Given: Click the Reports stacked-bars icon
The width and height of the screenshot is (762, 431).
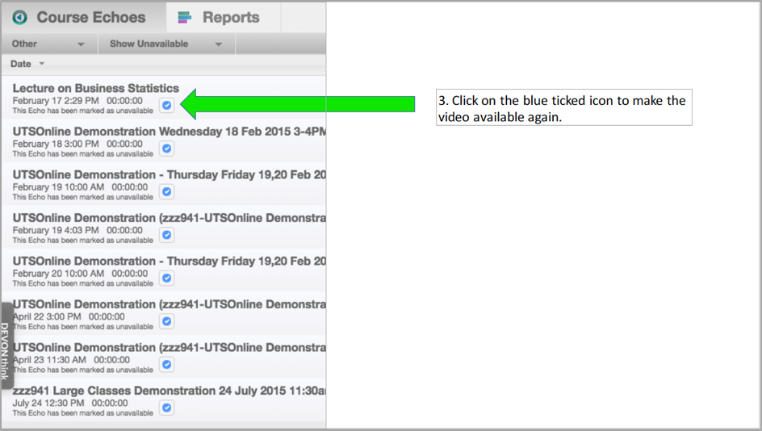Looking at the screenshot, I should click(x=185, y=17).
